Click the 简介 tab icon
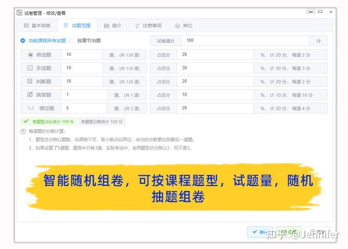The image size is (348, 249). (107, 26)
